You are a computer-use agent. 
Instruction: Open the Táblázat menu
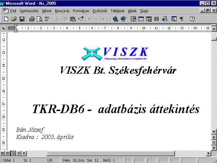118,11
